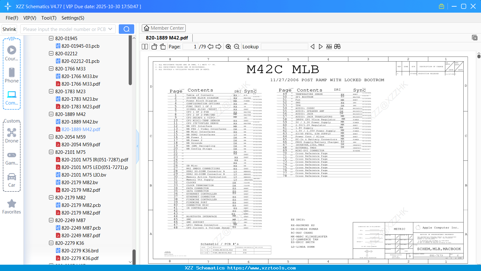The height and width of the screenshot is (271, 481).
Task: Open 820-2054 M59.pdf schematic
Action: pyautogui.click(x=81, y=144)
